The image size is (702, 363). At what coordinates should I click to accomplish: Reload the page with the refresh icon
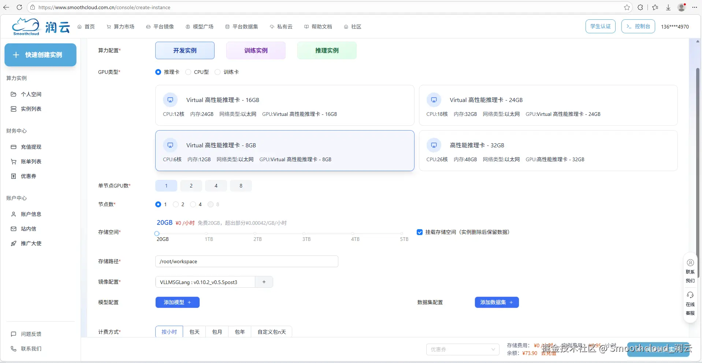pyautogui.click(x=19, y=7)
